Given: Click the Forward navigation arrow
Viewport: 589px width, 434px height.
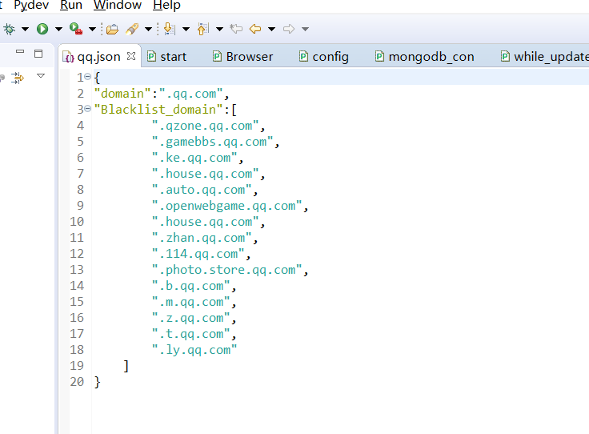Looking at the screenshot, I should [289, 29].
